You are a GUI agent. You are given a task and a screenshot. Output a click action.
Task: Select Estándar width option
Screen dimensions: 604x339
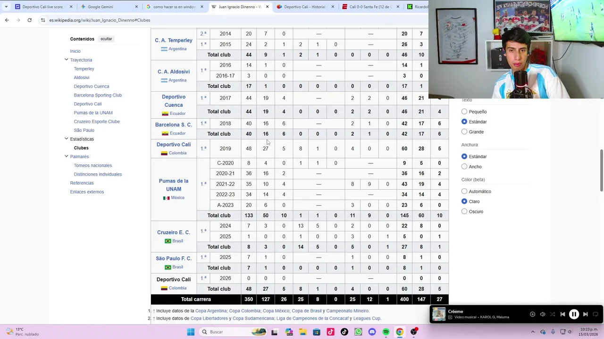click(464, 156)
